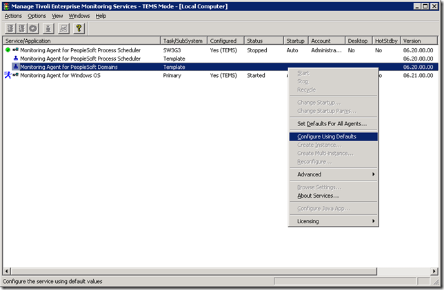Click the agent icon beside Monitoring Agent for Windows OS

(x=16, y=75)
